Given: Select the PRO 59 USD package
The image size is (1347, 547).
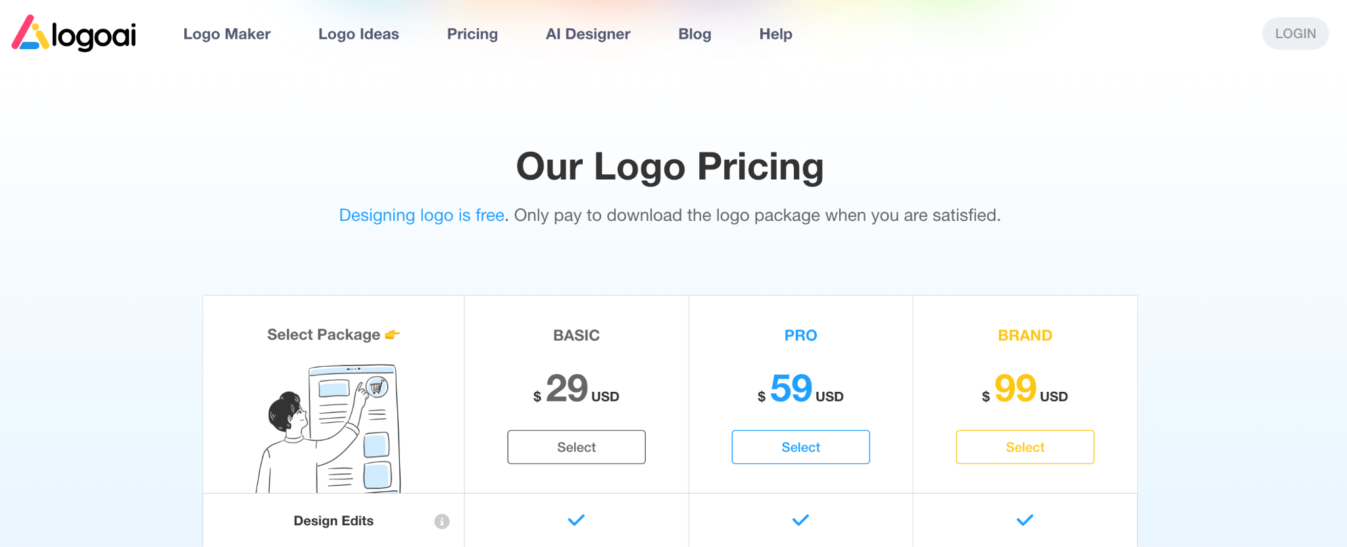Looking at the screenshot, I should point(800,447).
